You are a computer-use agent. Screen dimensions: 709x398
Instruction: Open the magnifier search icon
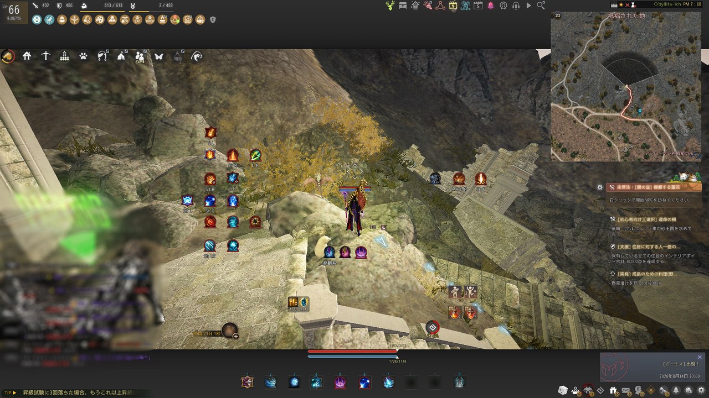point(541,6)
